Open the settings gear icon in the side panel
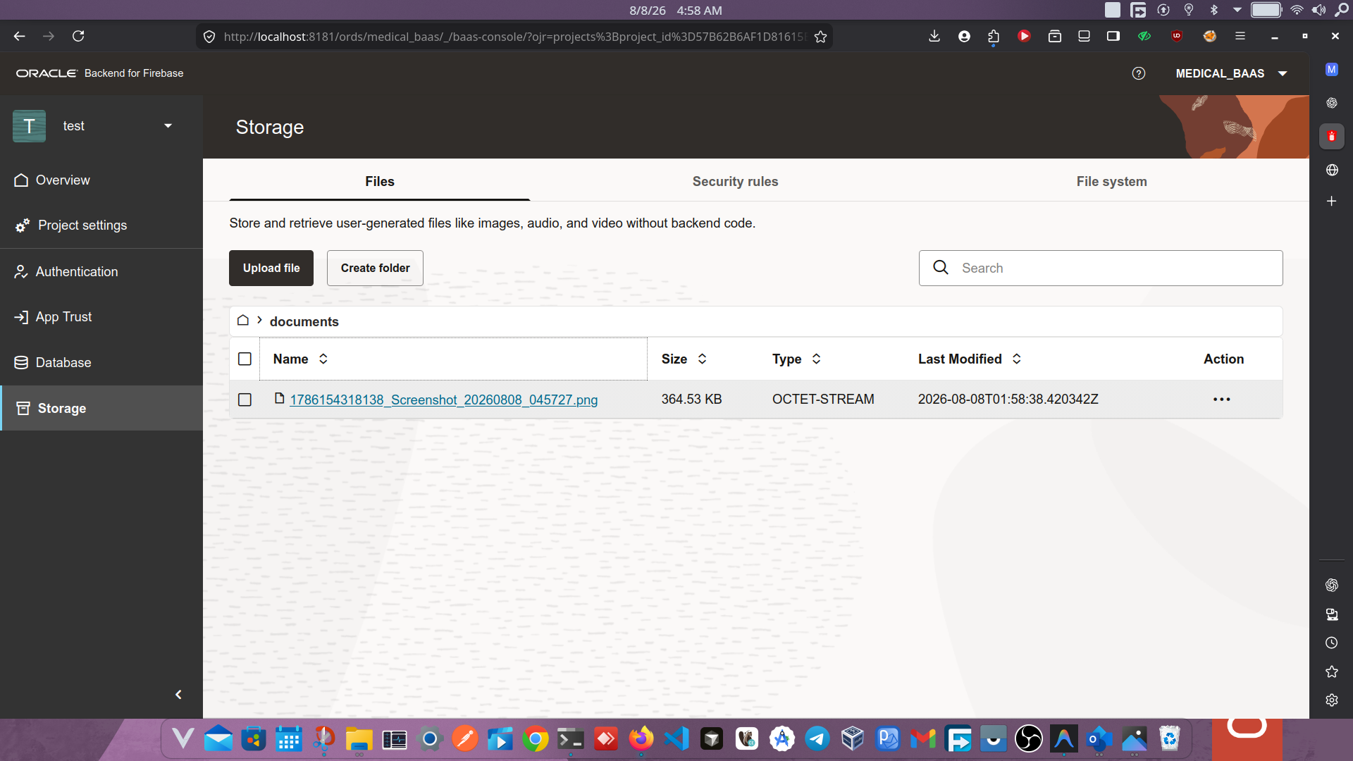 [1331, 700]
